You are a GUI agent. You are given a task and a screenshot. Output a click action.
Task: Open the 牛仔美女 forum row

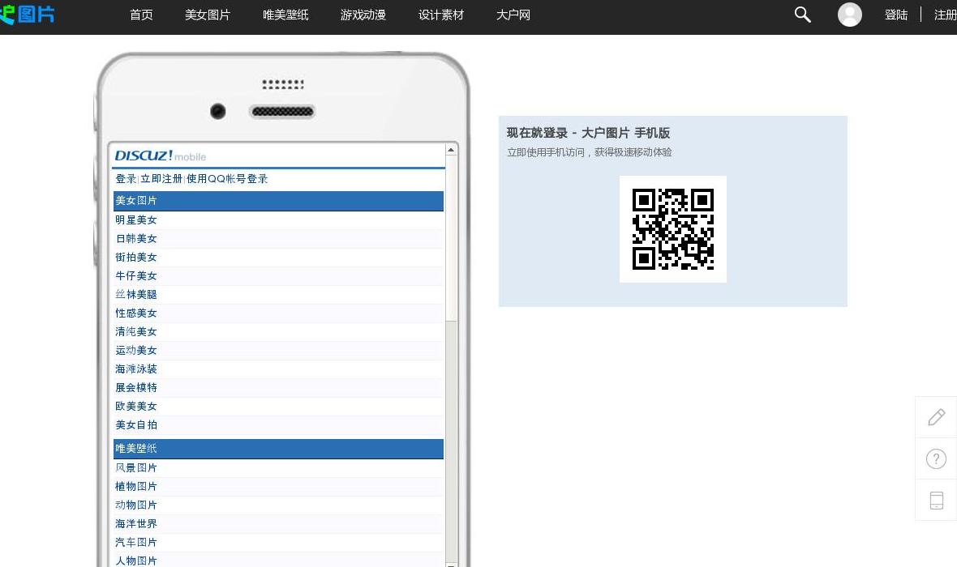[278, 276]
